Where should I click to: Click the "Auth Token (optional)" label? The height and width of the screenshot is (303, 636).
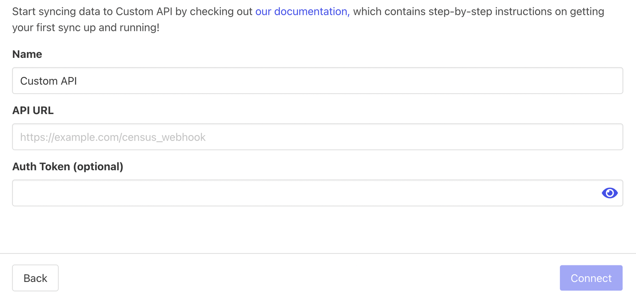[x=68, y=167]
